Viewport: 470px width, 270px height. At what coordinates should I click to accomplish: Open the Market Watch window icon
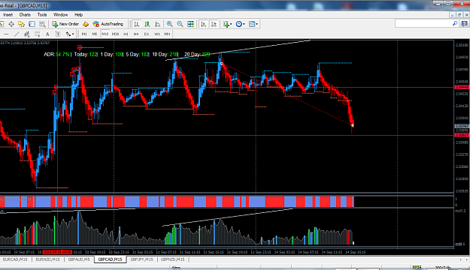click(x=2, y=24)
